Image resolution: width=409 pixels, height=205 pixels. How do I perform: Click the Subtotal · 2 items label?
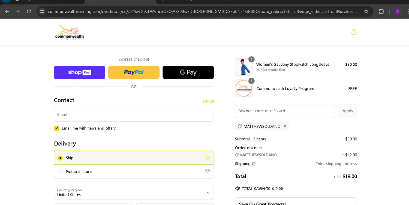pos(250,139)
